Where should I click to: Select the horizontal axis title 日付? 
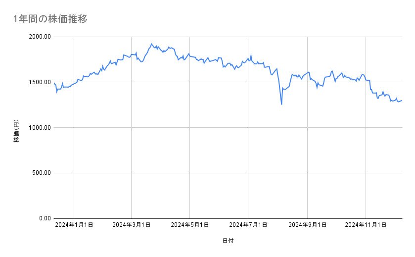coord(228,241)
